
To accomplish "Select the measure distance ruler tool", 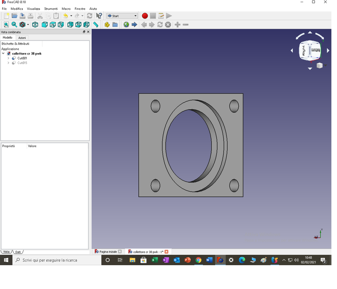I will tap(96, 25).
